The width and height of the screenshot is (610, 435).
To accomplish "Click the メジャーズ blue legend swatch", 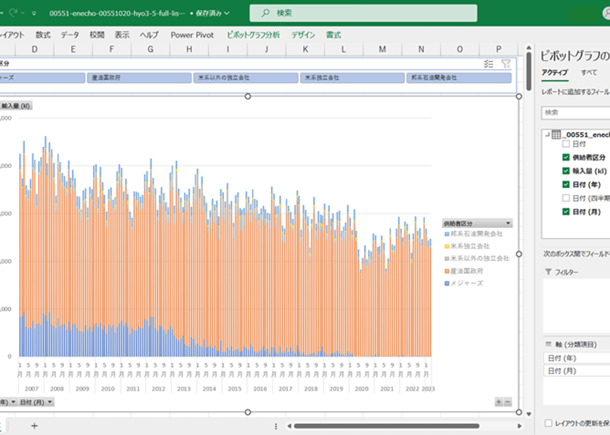I will (447, 283).
